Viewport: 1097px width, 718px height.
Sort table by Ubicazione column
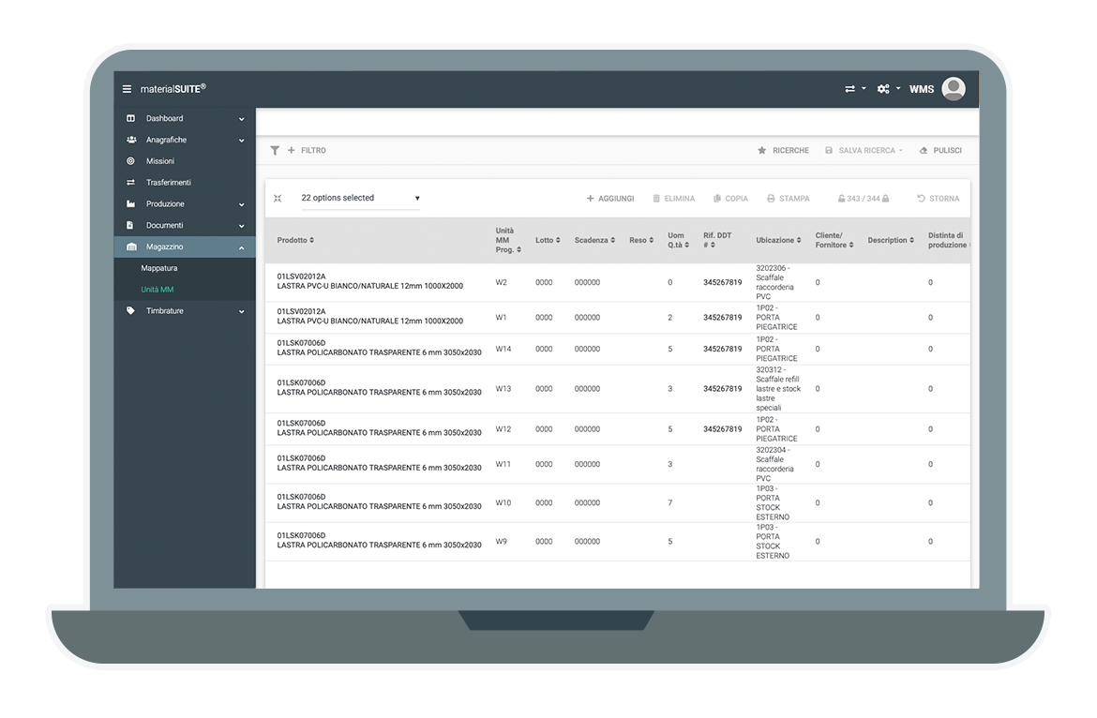(x=778, y=241)
